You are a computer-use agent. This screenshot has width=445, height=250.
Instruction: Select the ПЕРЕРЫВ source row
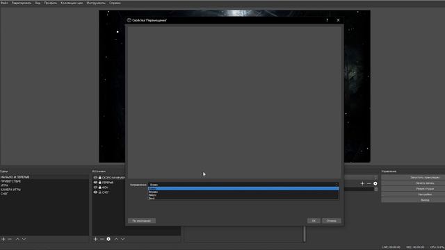[x=109, y=183]
